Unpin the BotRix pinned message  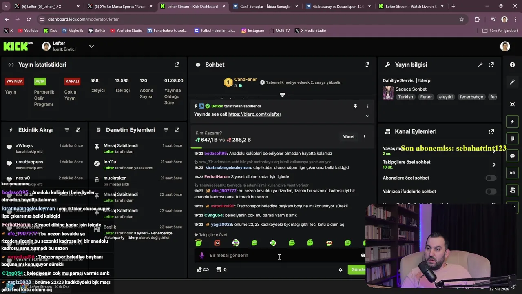tap(355, 106)
